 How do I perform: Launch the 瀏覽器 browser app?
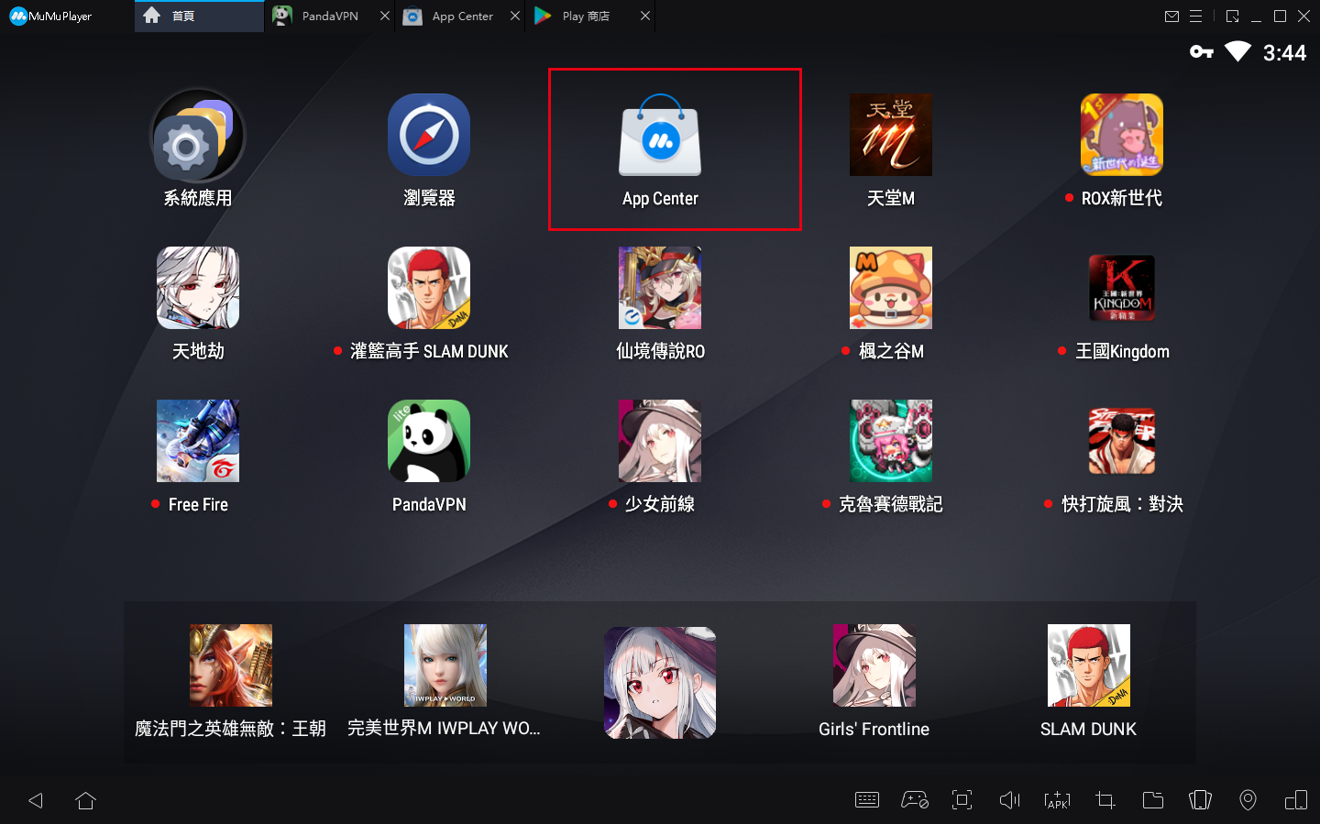pyautogui.click(x=429, y=135)
